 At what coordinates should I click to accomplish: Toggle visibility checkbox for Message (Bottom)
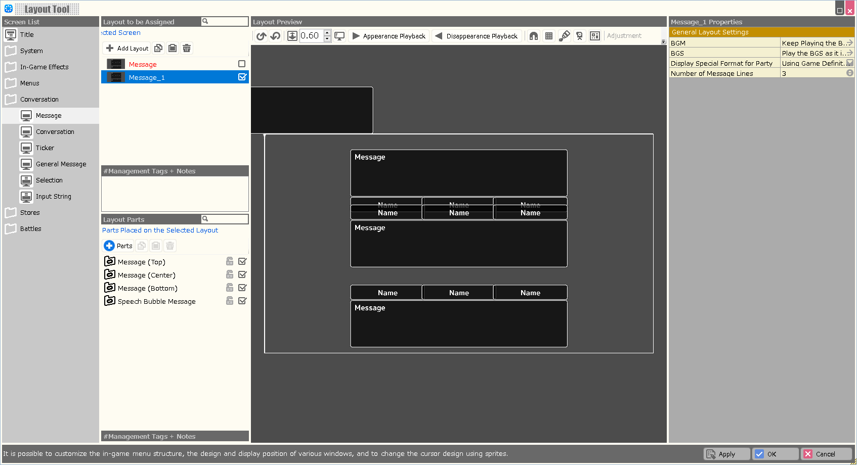[x=242, y=288]
